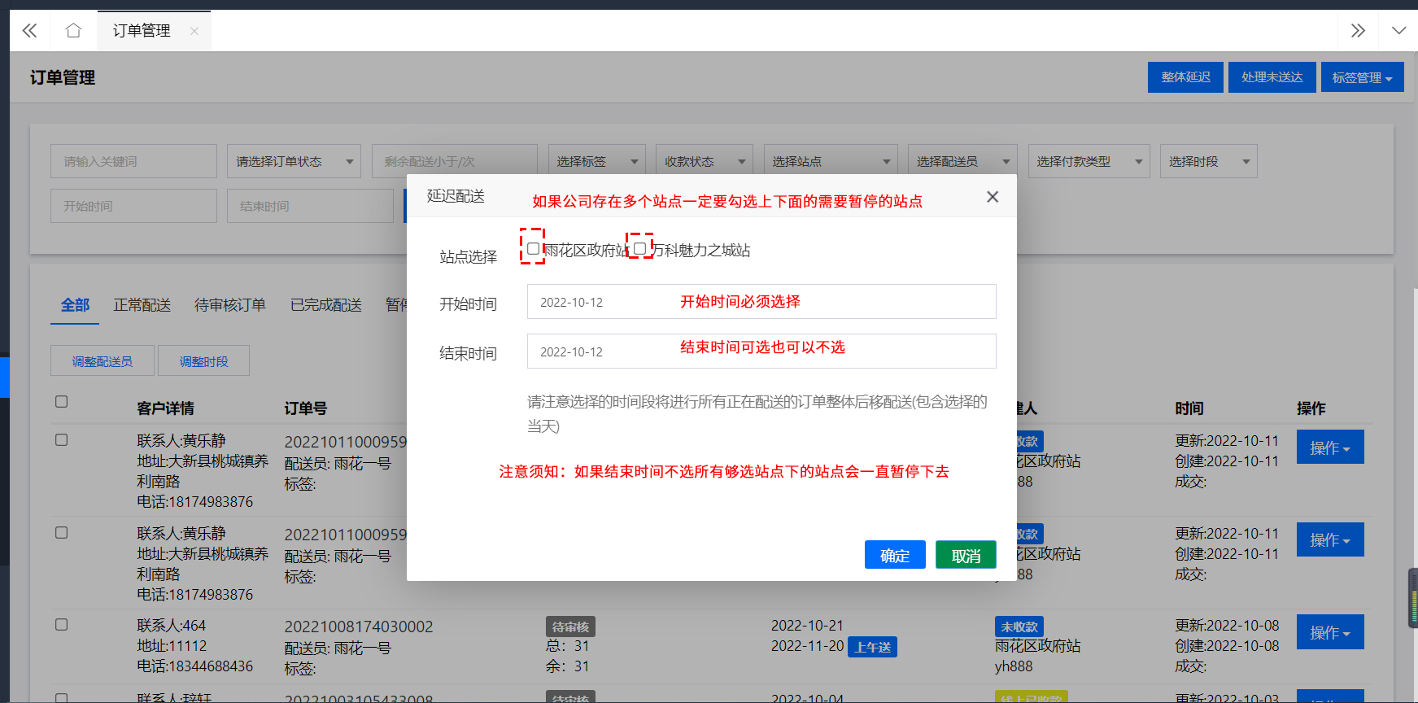
Task: Open the down chevron tab menu
Action: coord(1398,31)
